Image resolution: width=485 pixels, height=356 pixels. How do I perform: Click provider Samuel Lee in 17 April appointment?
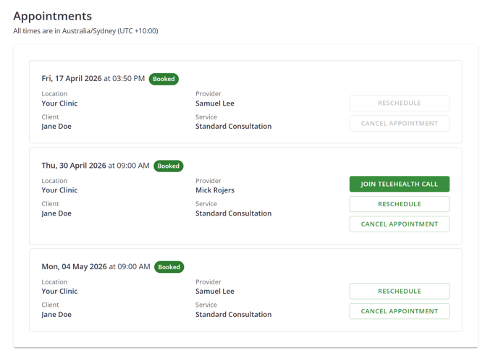click(215, 103)
